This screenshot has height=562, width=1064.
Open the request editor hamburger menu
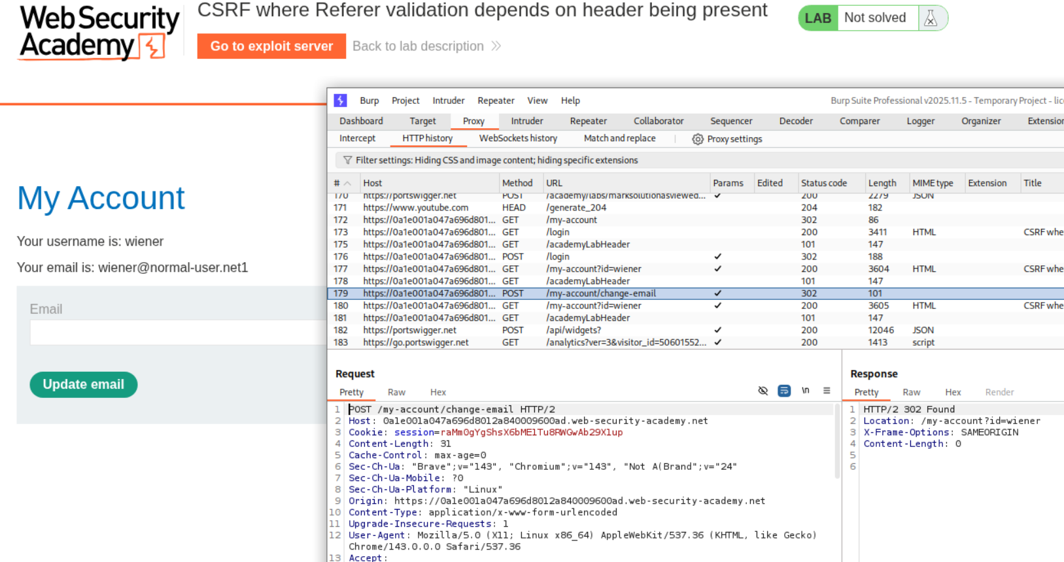[x=827, y=391]
